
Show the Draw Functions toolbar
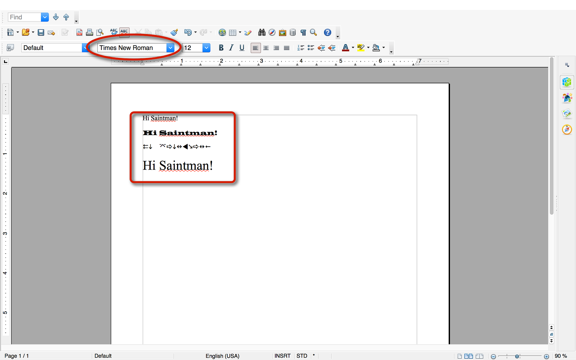pyautogui.click(x=248, y=32)
